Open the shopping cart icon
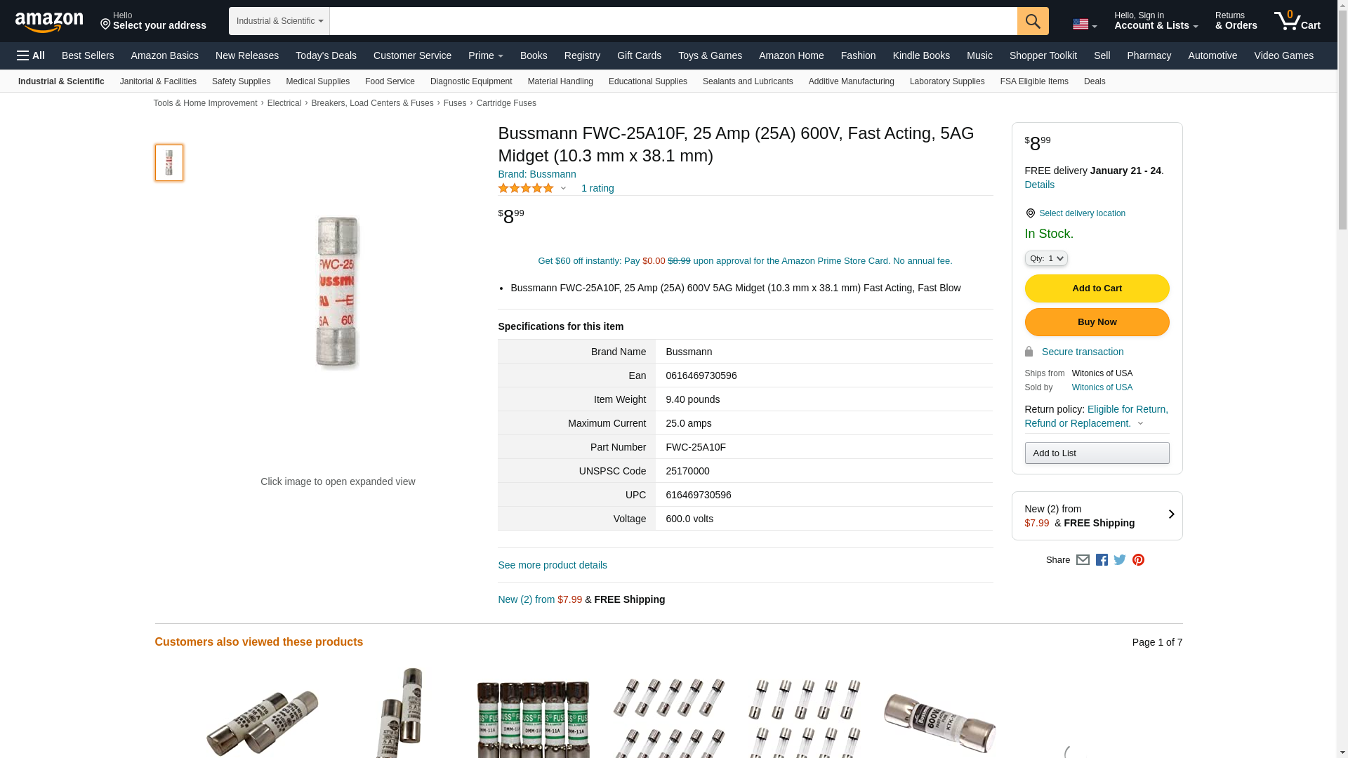This screenshot has width=1348, height=758. pos(1297,21)
